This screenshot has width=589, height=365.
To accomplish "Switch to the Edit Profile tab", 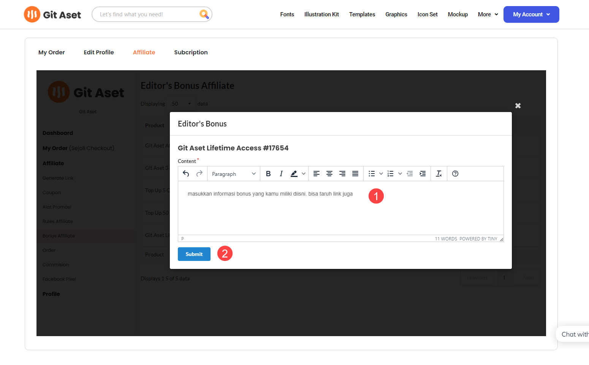I will click(99, 52).
